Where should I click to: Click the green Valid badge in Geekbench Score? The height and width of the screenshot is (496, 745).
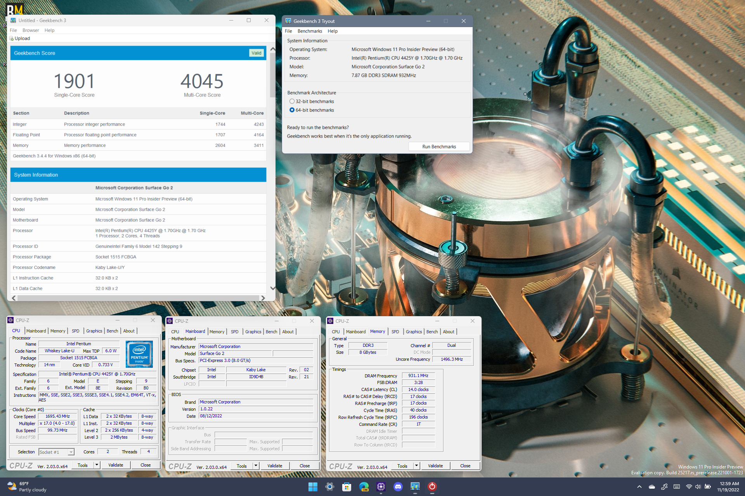256,53
